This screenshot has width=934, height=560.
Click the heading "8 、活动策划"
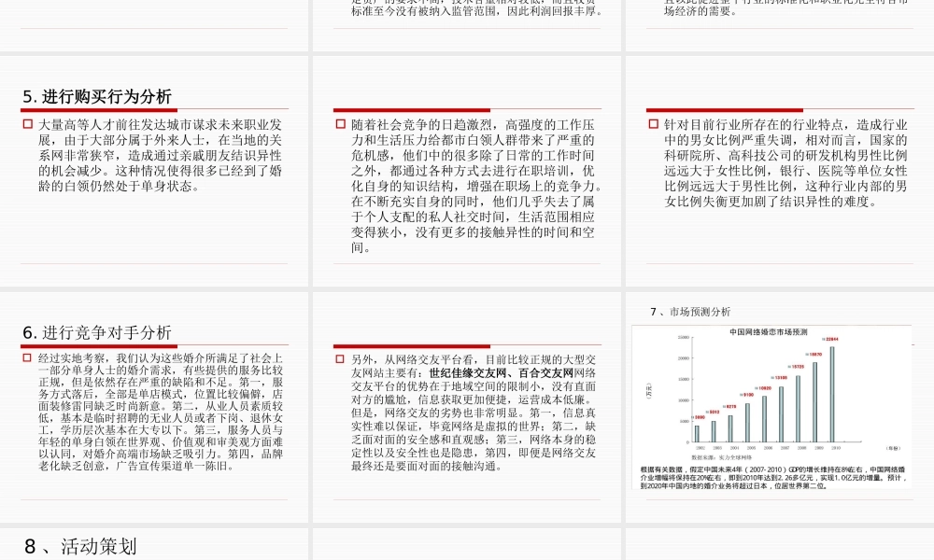tap(80, 546)
